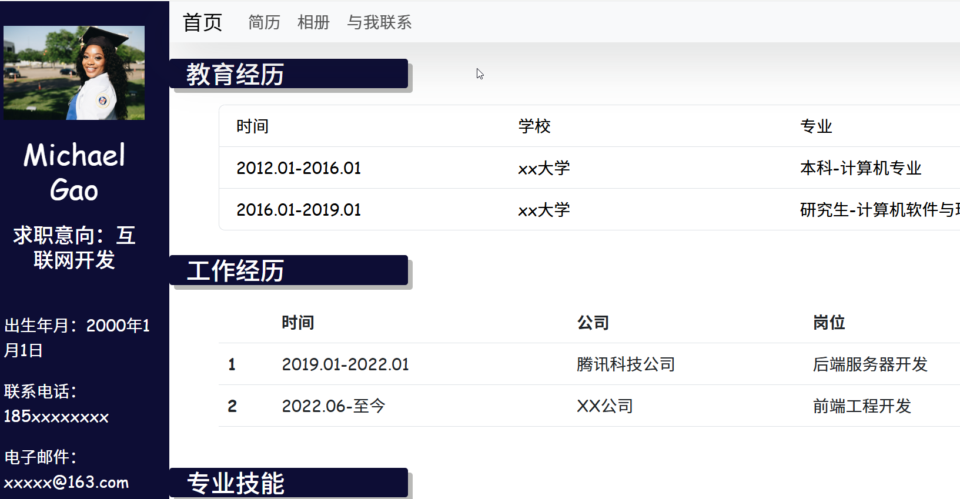Select the XX公司 work entry
Screen dimensions: 960x499
click(605, 406)
